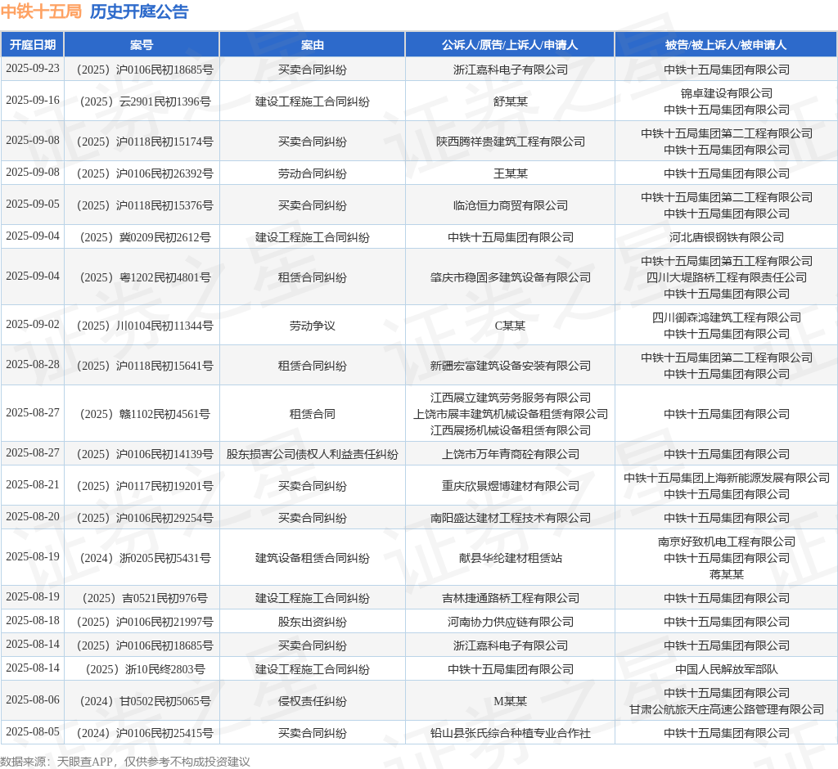This screenshot has width=838, height=769.
Task: Select case number (2025)沪0106民初21997号
Action: pyautogui.click(x=145, y=622)
